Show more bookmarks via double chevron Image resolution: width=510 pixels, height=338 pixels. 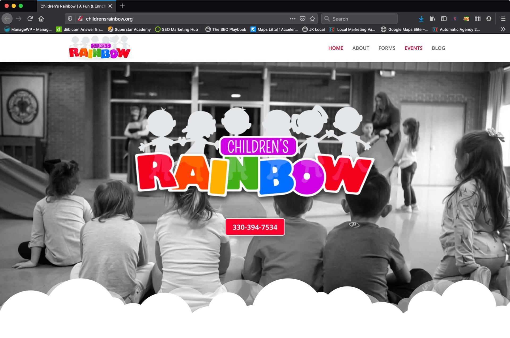503,29
